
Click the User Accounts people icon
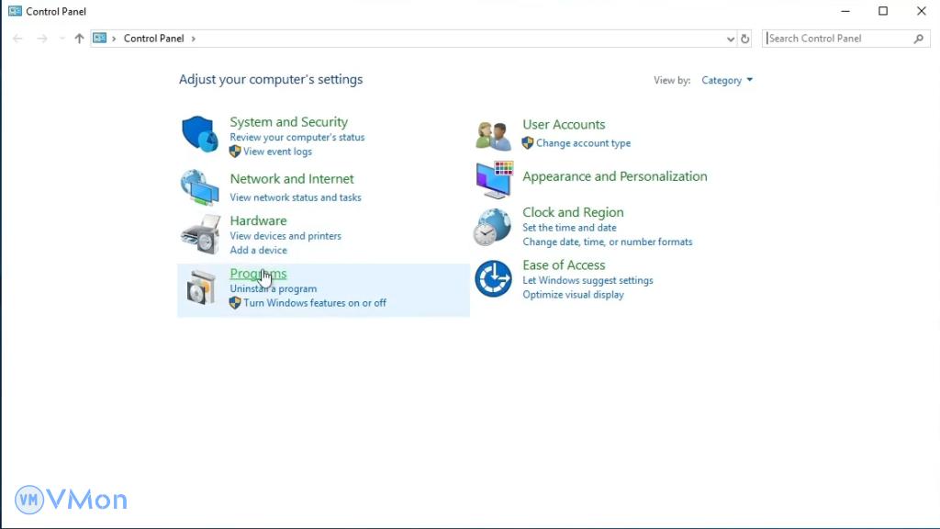(493, 136)
